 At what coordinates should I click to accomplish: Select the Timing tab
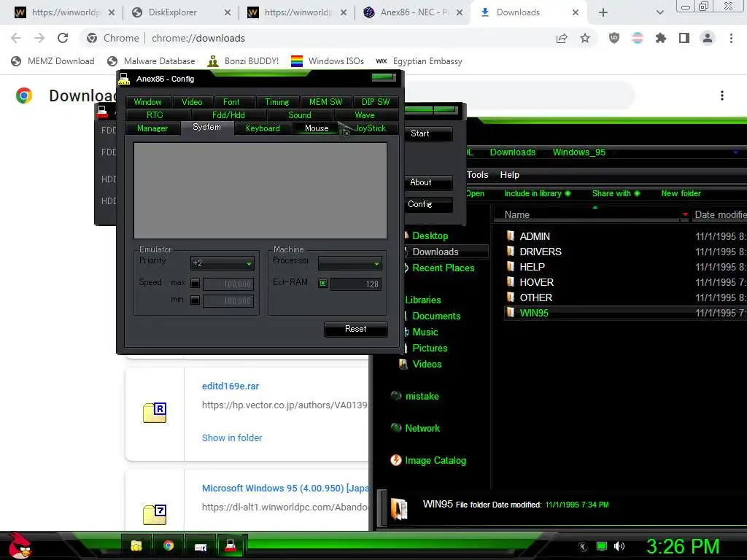(276, 102)
